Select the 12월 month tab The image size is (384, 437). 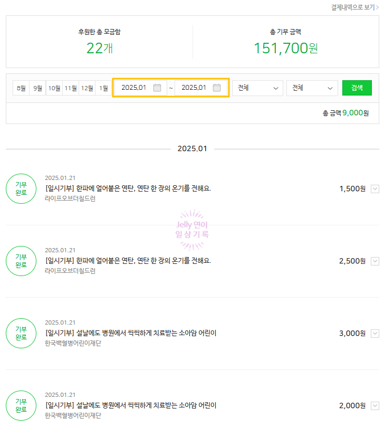(87, 88)
